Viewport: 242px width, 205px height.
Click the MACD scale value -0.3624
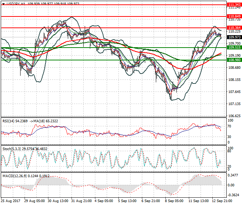pyautogui.click(x=233, y=195)
